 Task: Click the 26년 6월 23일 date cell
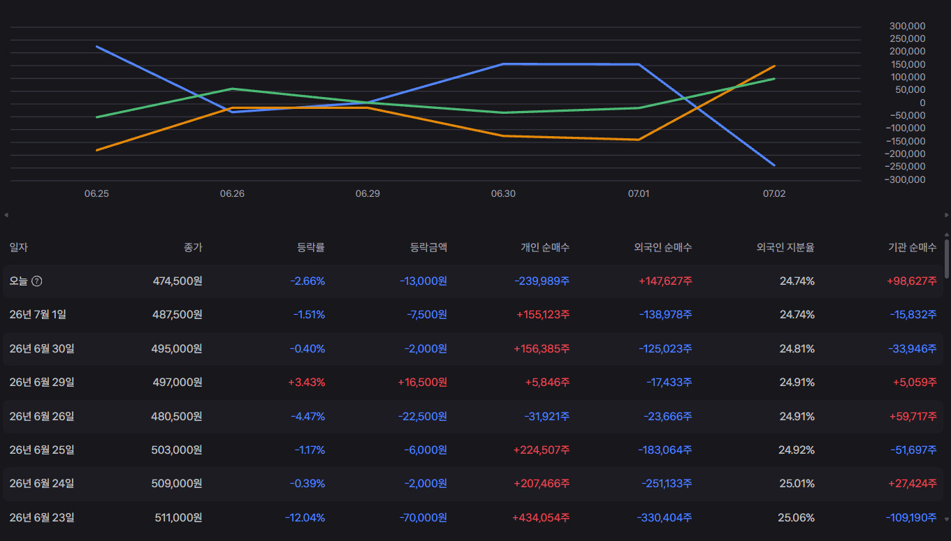(42, 518)
